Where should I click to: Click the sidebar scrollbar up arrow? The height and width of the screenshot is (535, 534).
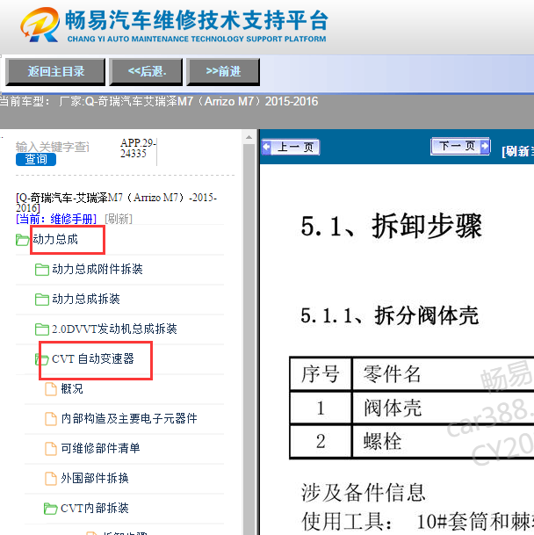(249, 137)
